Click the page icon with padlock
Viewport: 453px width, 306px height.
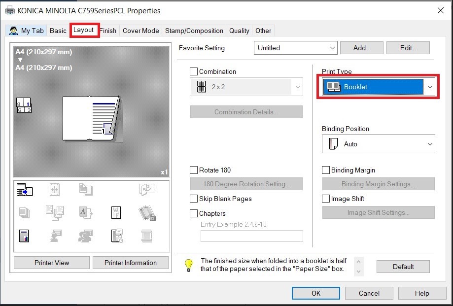pos(147,213)
